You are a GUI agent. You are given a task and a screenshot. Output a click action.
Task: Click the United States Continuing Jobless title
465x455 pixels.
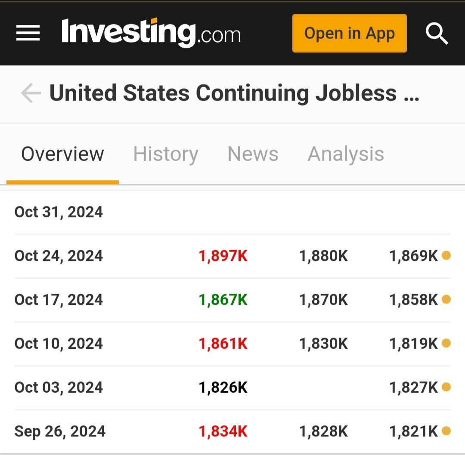pyautogui.click(x=234, y=93)
